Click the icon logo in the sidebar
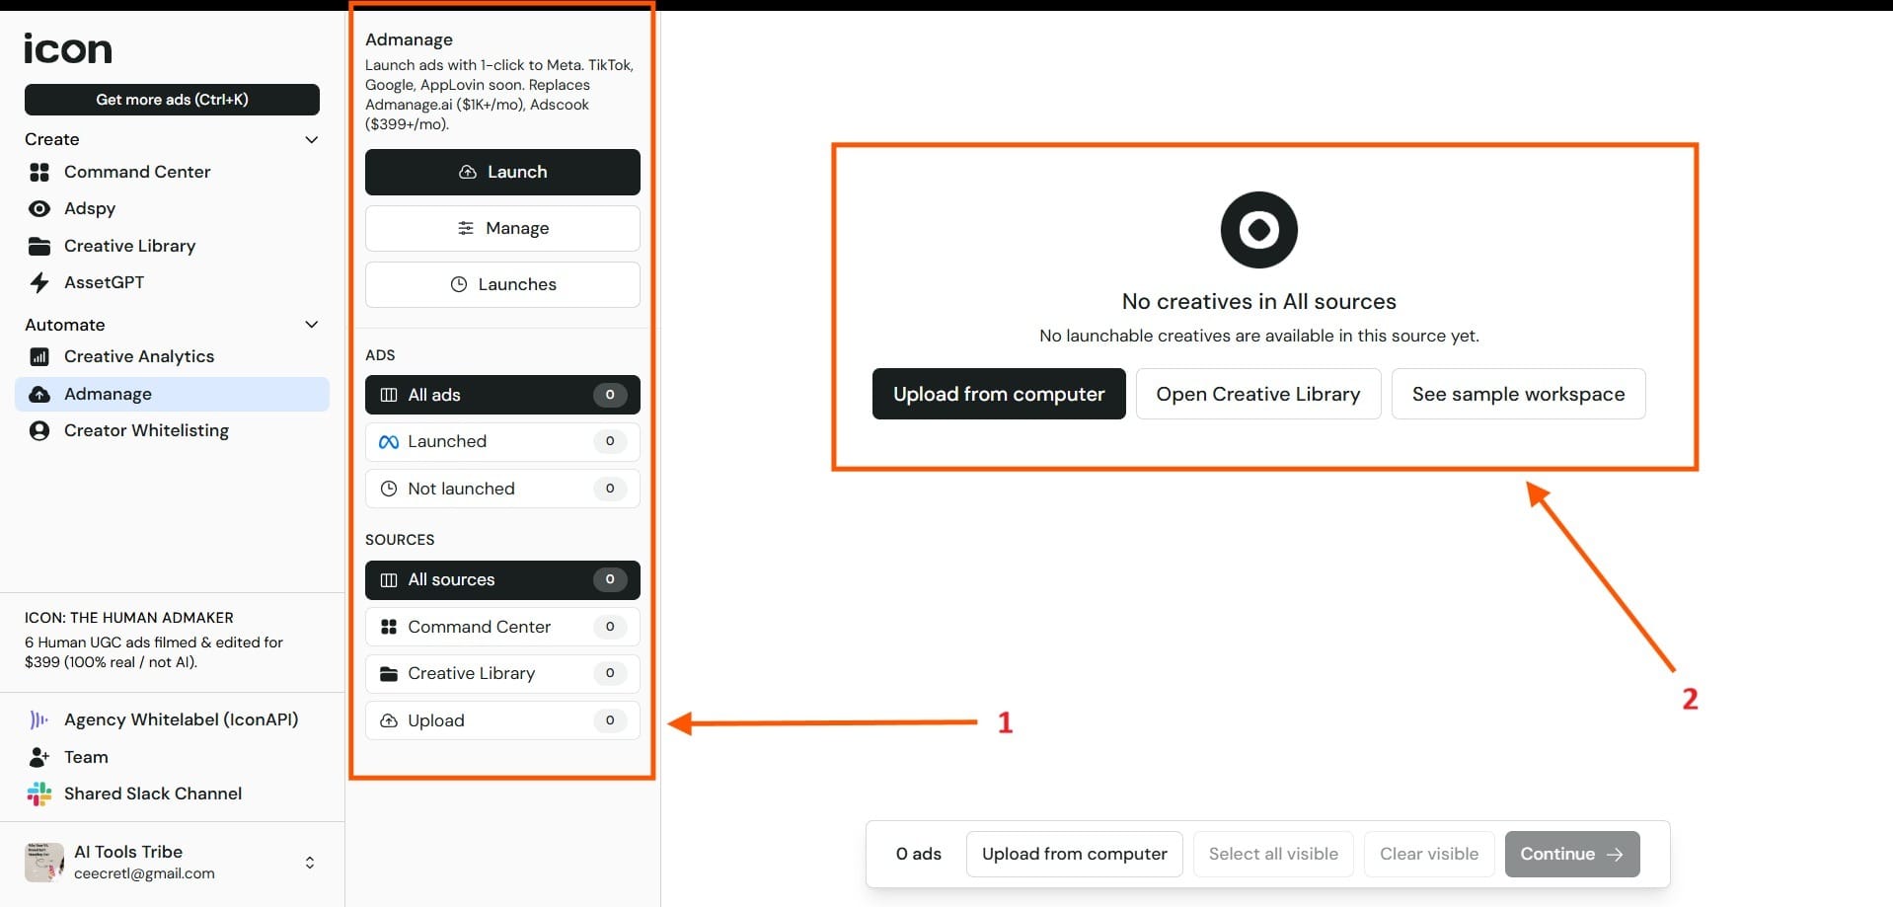The width and height of the screenshot is (1893, 907). click(x=68, y=48)
